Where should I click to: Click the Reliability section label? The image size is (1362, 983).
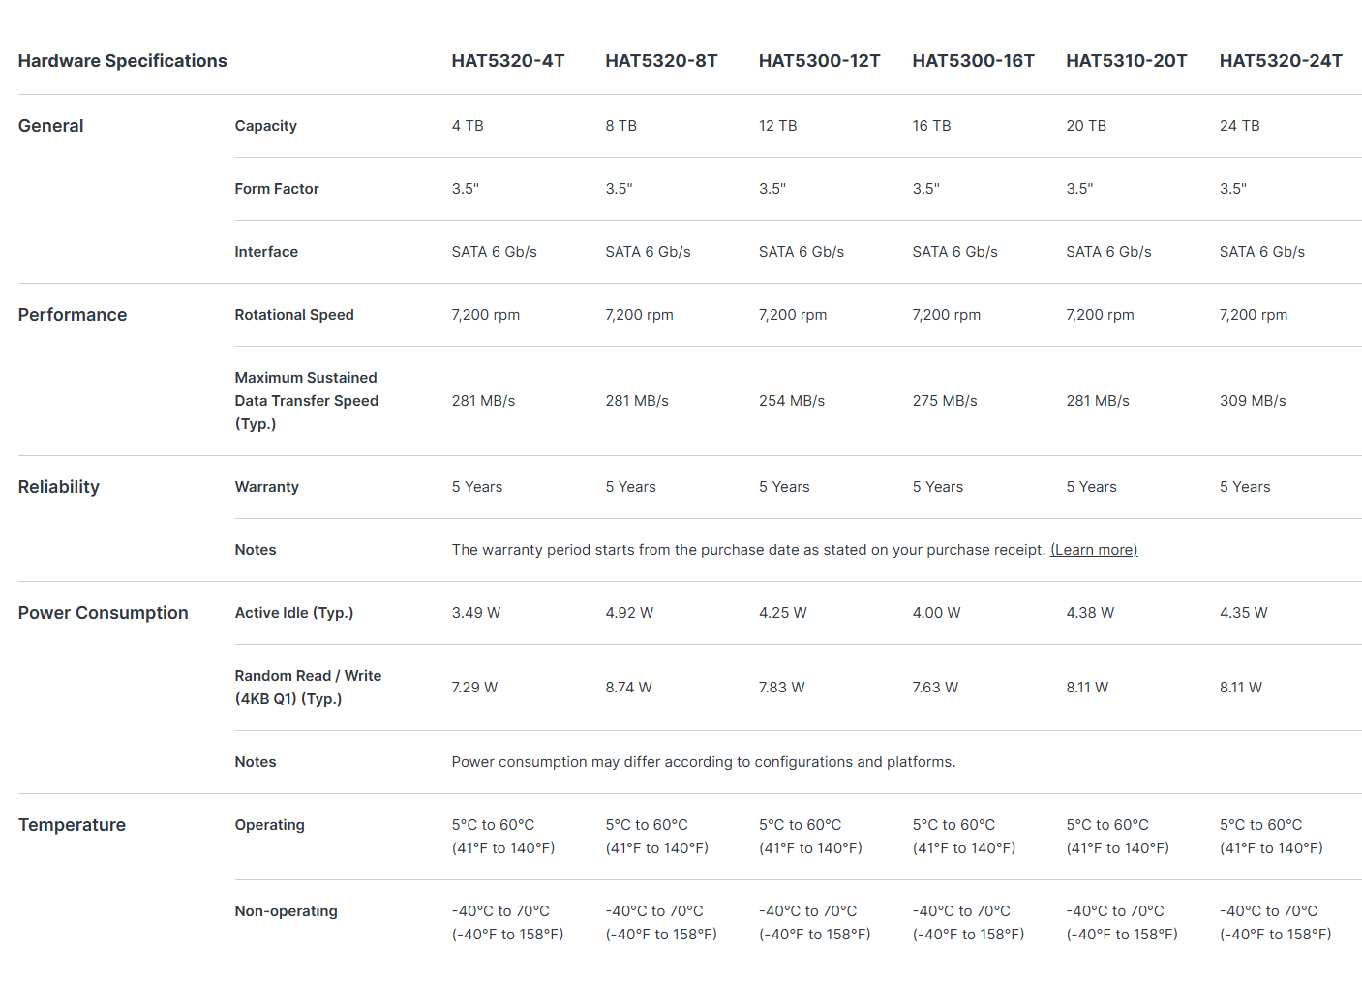(x=59, y=487)
